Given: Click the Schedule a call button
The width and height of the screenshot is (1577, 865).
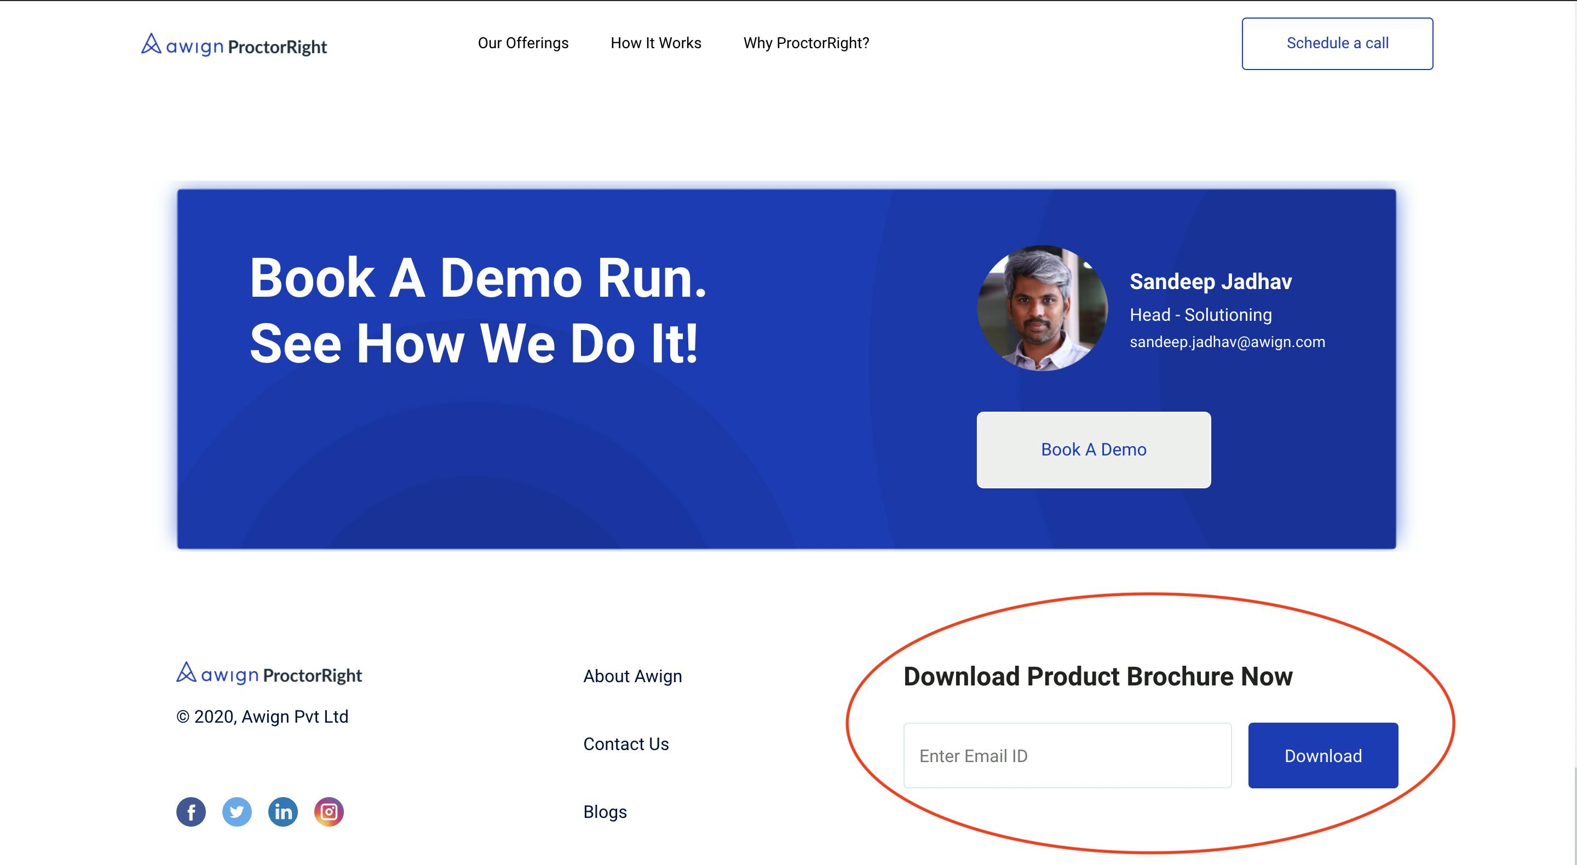Looking at the screenshot, I should click(x=1337, y=43).
